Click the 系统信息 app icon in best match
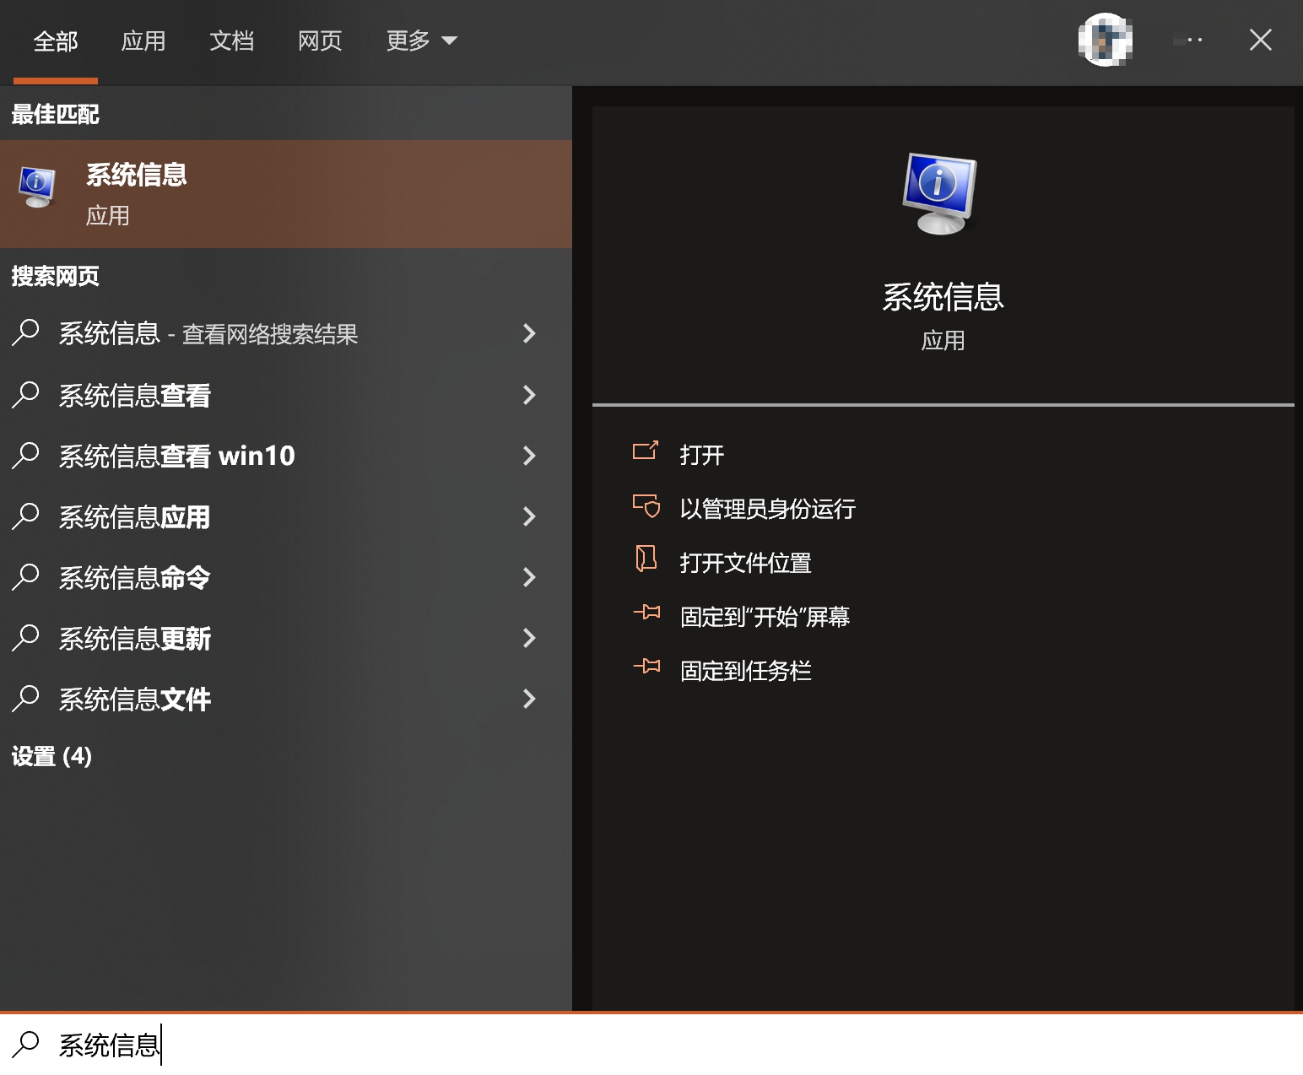 pyautogui.click(x=37, y=187)
